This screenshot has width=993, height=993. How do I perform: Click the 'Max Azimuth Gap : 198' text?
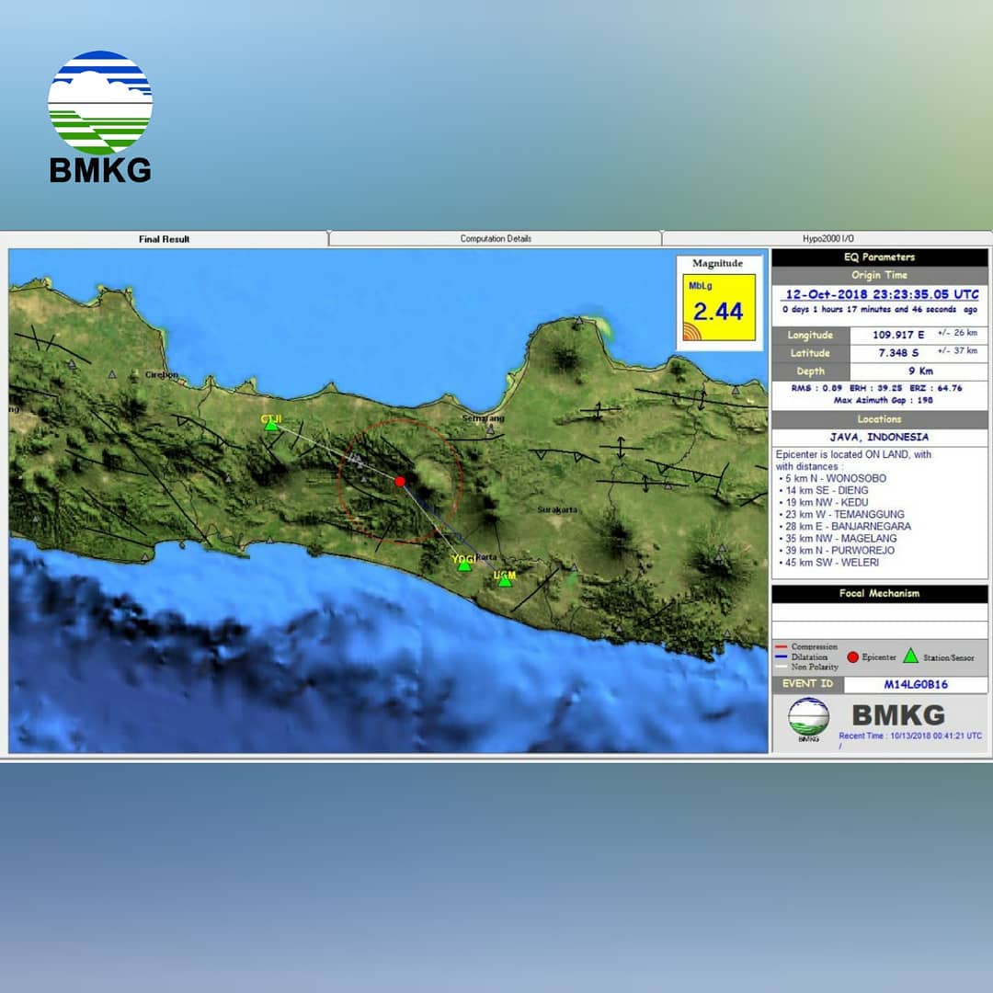click(883, 400)
